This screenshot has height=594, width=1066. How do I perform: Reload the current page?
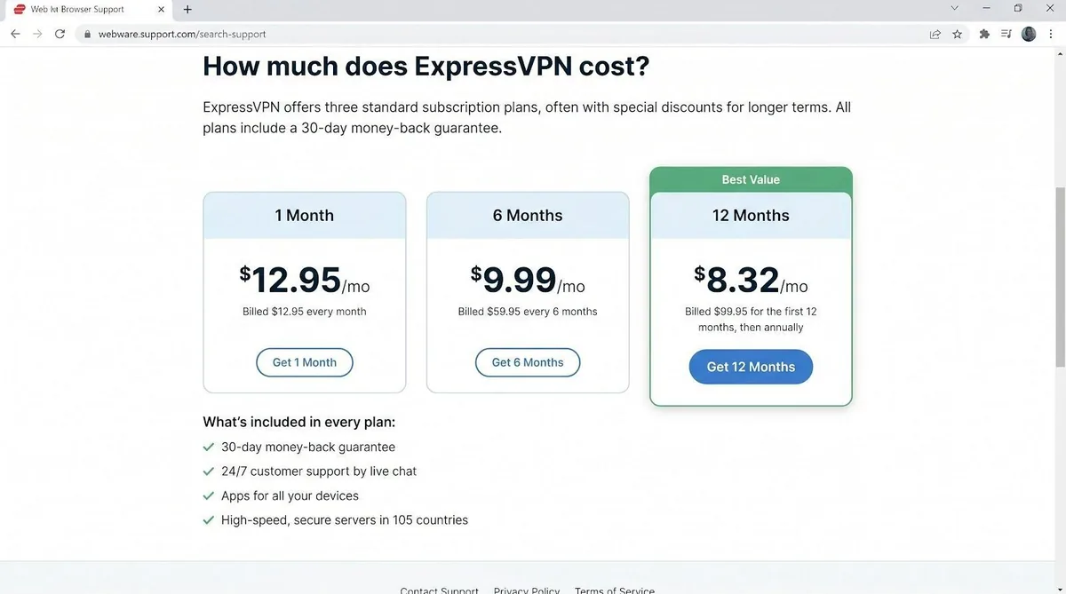click(x=60, y=34)
